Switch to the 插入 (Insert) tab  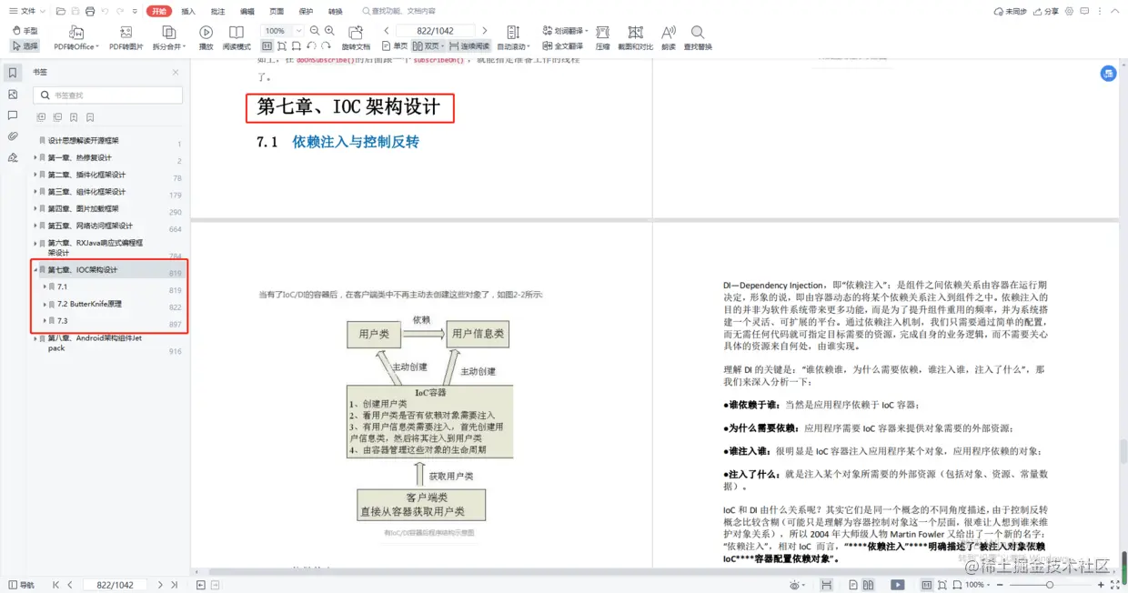tap(188, 11)
